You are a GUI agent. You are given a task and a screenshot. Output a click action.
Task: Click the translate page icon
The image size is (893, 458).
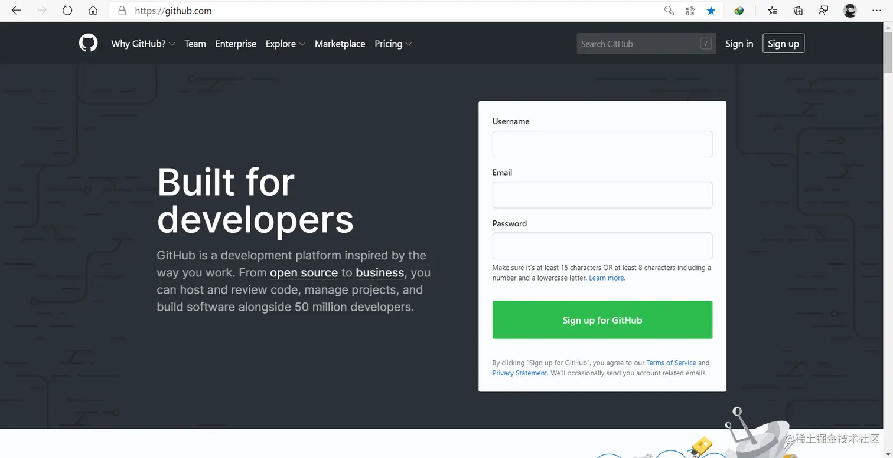690,11
